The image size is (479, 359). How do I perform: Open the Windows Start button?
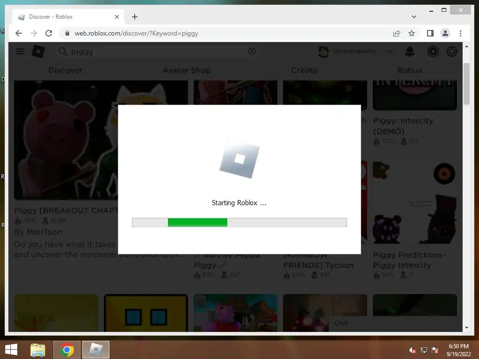pos(11,350)
